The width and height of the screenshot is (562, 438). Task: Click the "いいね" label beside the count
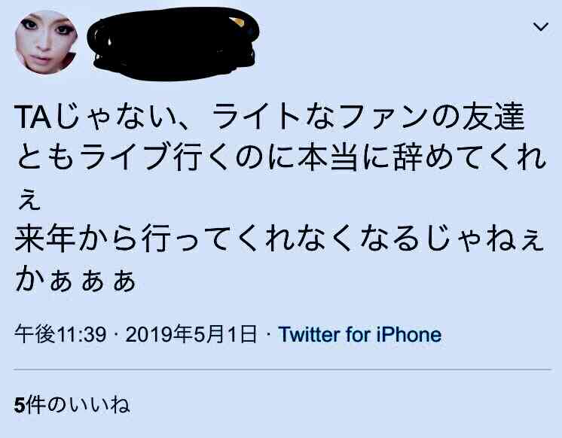coord(99,405)
